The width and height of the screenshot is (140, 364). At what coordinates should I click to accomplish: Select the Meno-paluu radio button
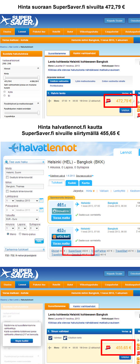(x=20, y=234)
